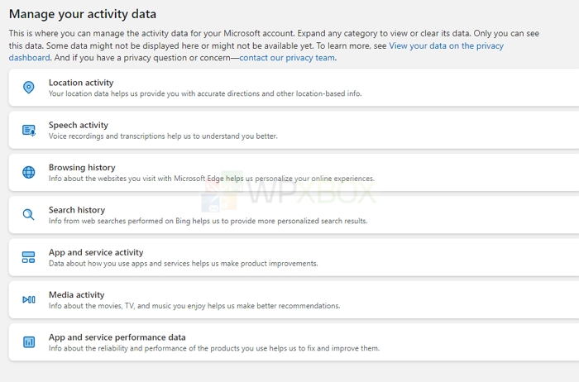Viewport: 579px width, 382px height.
Task: Click the Speech activity microphone icon
Action: tap(29, 131)
